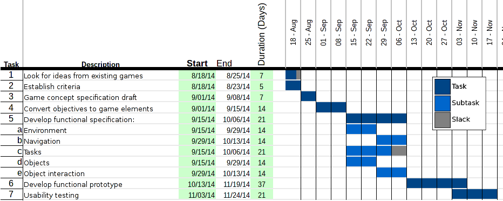Select the duration cell showing 37
Viewport: 503px width, 201px height.
click(262, 184)
